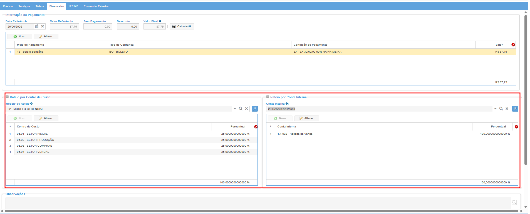The width and height of the screenshot is (530, 214).
Task: Search Conta Interna with magnifier icon
Action: tap(501, 109)
